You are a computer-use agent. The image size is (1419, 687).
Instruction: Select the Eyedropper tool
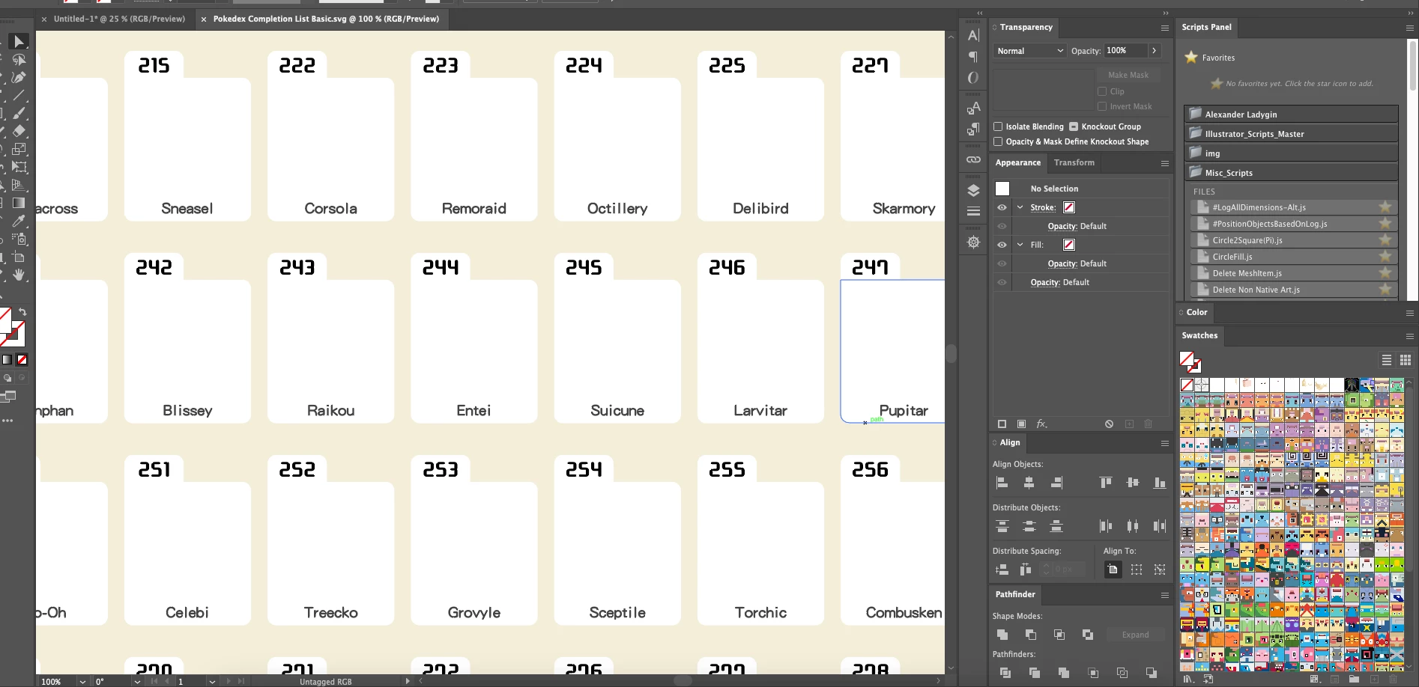coord(19,221)
